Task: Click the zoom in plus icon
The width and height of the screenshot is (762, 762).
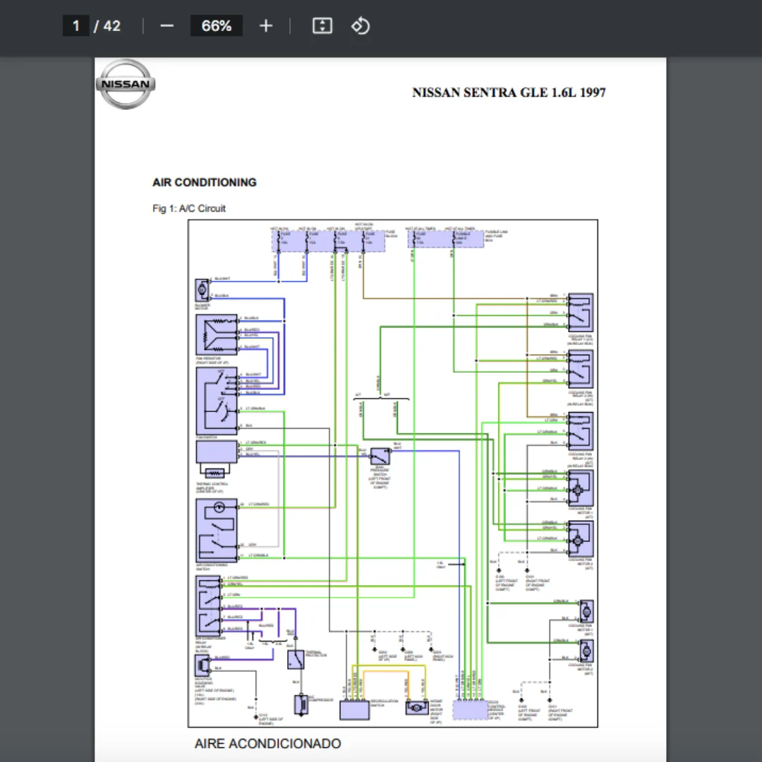Action: pos(266,26)
